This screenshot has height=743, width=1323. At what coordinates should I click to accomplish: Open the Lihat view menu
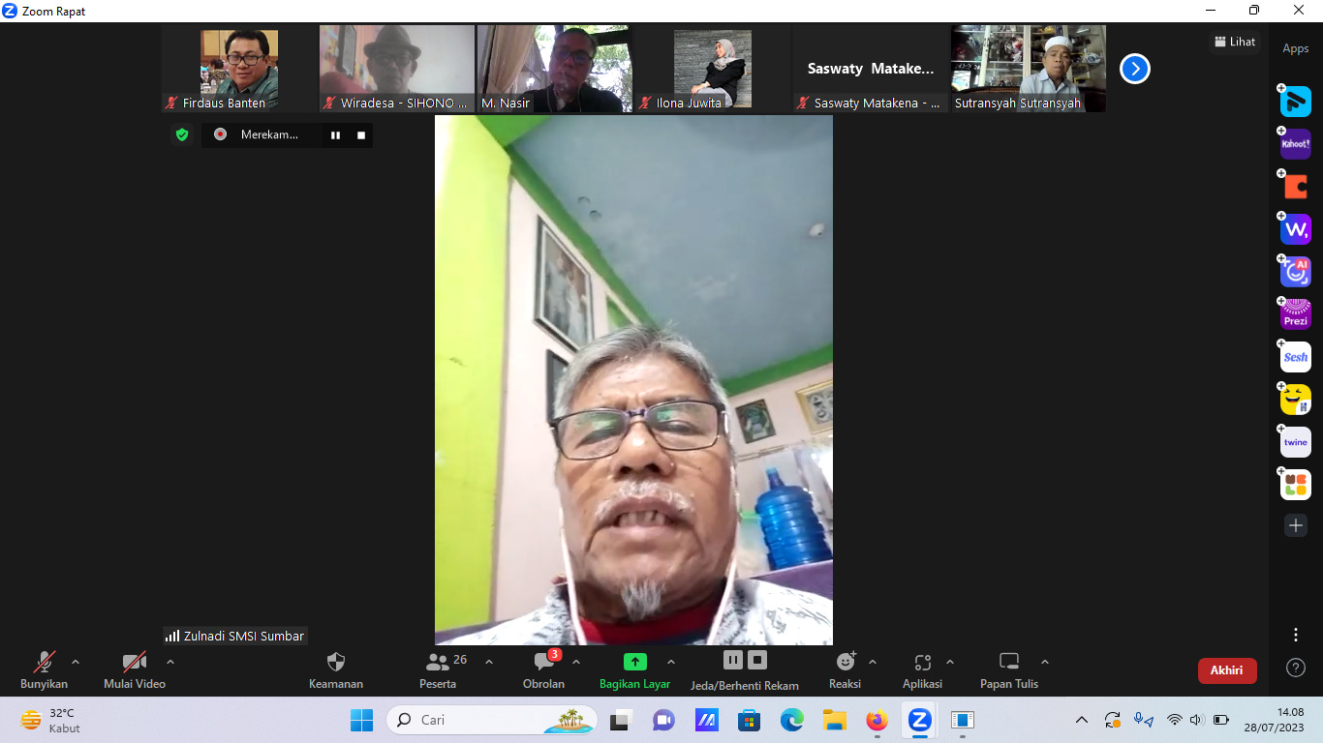click(1235, 42)
